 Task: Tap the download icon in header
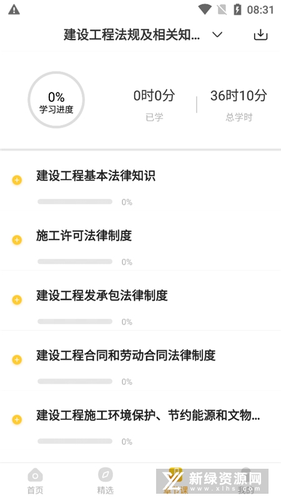coord(260,34)
